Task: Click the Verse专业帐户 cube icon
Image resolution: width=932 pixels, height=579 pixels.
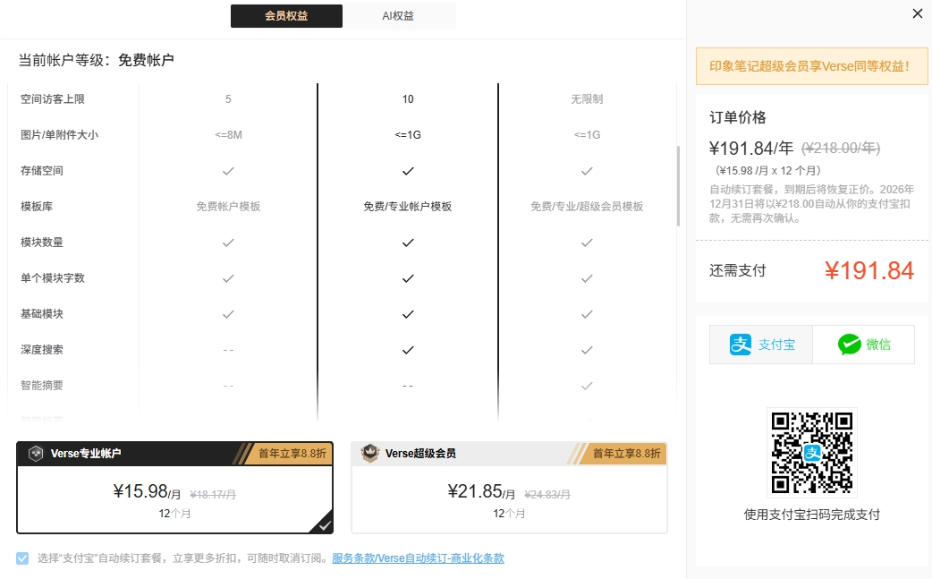Action: [36, 453]
